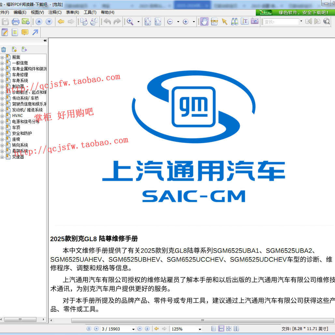
Task: Click the delete bookmark trash icon
Action: 4,50
